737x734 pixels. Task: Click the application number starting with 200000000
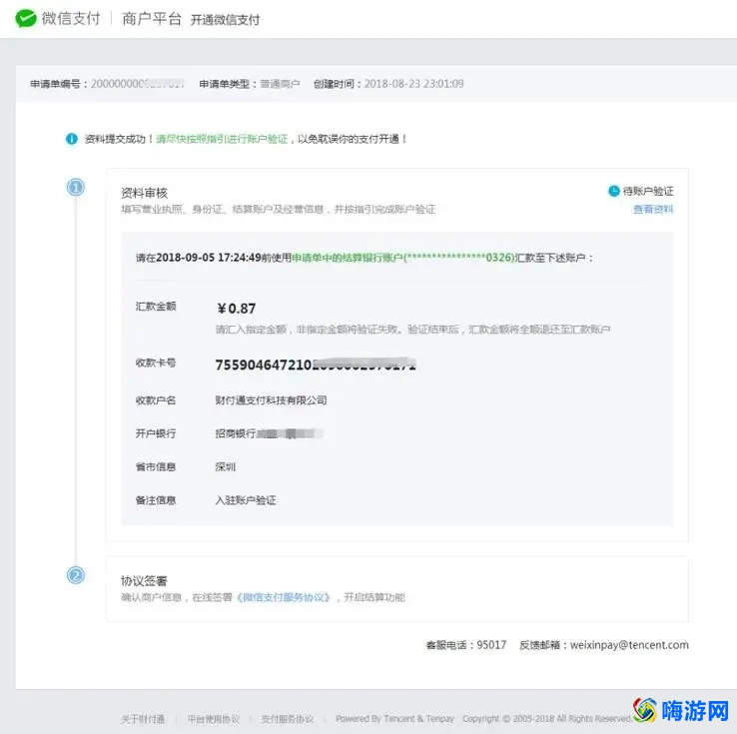[x=137, y=84]
